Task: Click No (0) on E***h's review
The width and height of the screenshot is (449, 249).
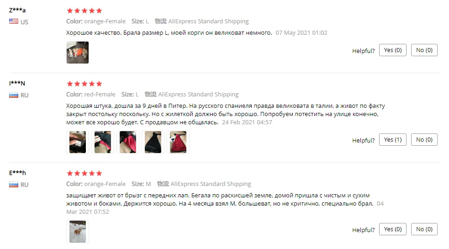Action: [x=424, y=229]
